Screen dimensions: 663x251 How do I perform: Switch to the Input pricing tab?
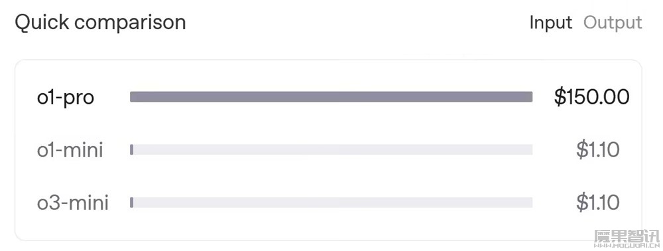550,22
